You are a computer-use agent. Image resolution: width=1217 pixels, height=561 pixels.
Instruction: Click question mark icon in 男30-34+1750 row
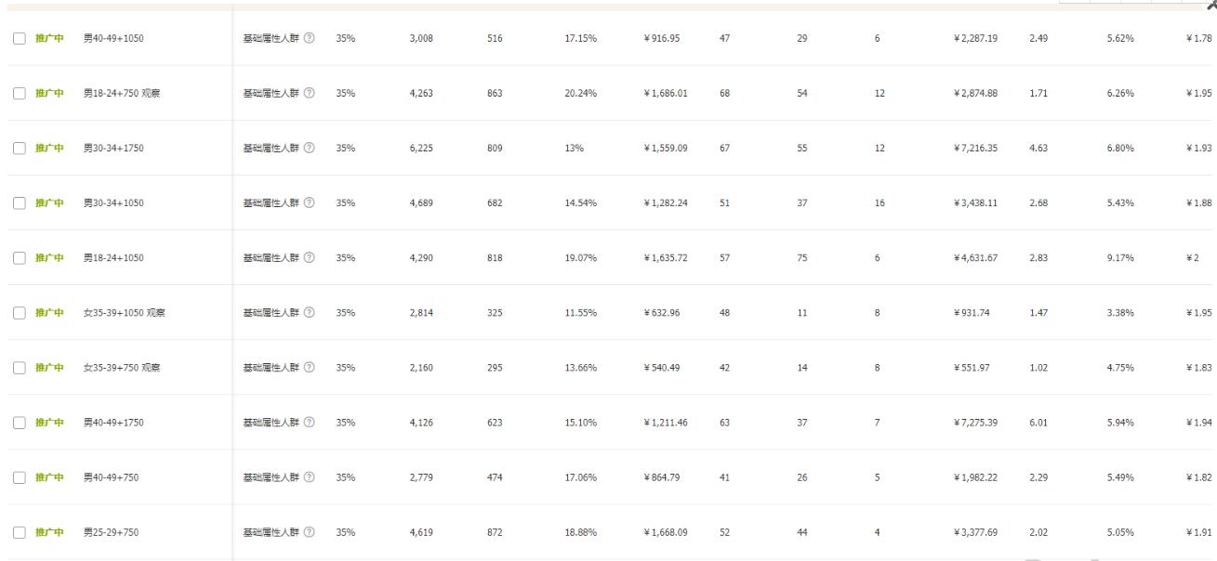(x=310, y=148)
